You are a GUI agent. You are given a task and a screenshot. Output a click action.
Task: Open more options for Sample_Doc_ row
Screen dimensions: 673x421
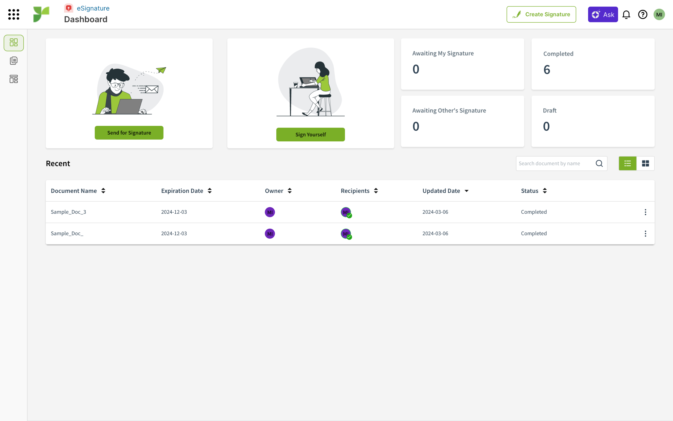(645, 234)
